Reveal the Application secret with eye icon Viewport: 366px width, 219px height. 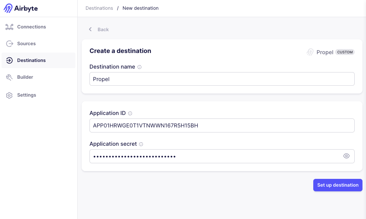(346, 156)
